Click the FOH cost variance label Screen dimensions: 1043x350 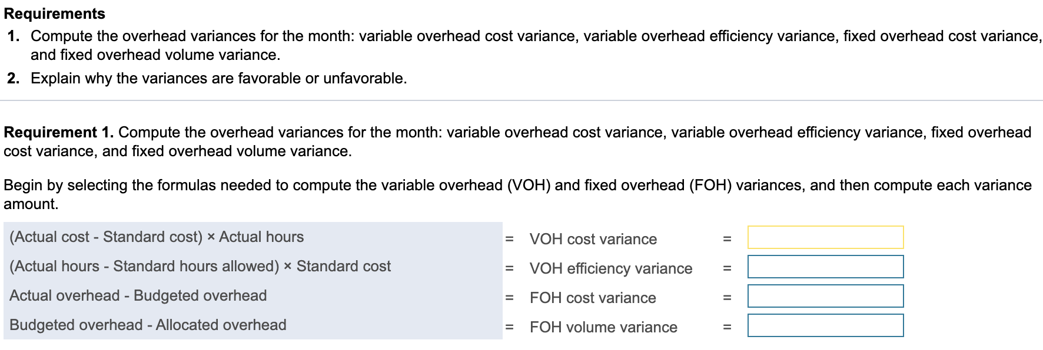point(592,298)
